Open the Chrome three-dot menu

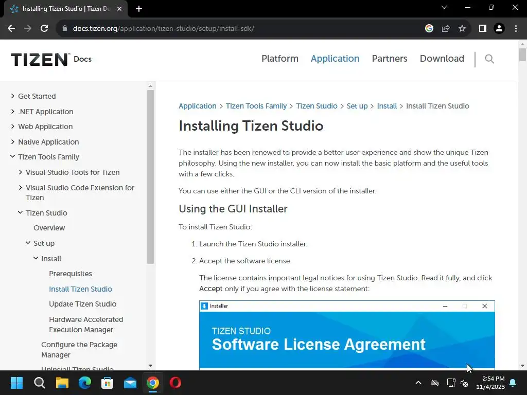click(x=516, y=29)
